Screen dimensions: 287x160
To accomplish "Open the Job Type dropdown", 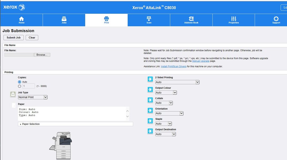I will click(33, 97).
